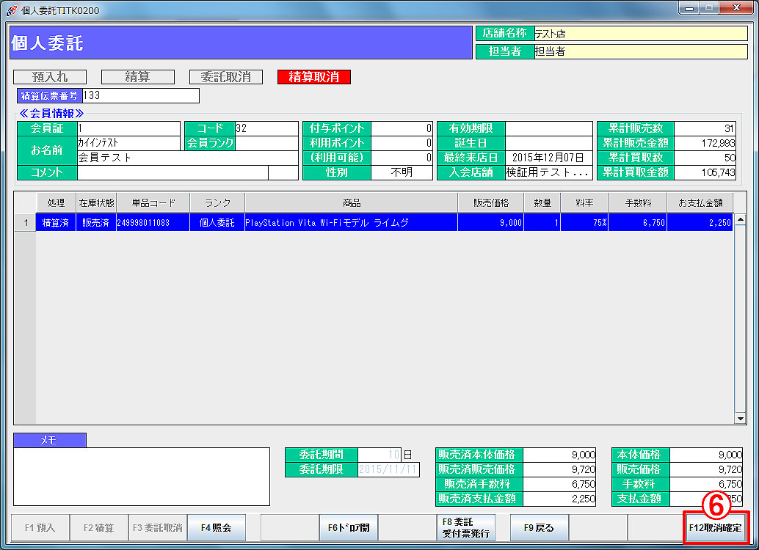Image resolution: width=759 pixels, height=550 pixels.
Task: Click the F4 照会 button
Action: click(x=216, y=527)
